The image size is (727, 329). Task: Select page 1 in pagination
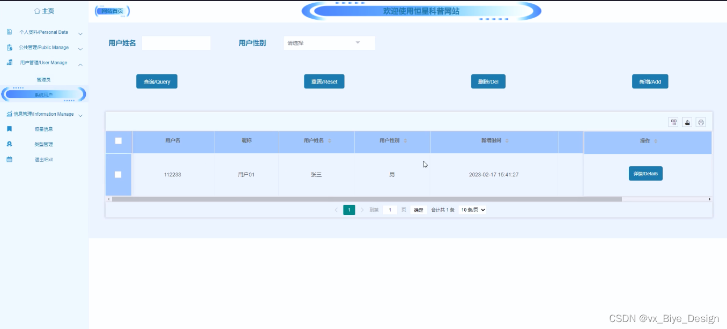(x=349, y=210)
